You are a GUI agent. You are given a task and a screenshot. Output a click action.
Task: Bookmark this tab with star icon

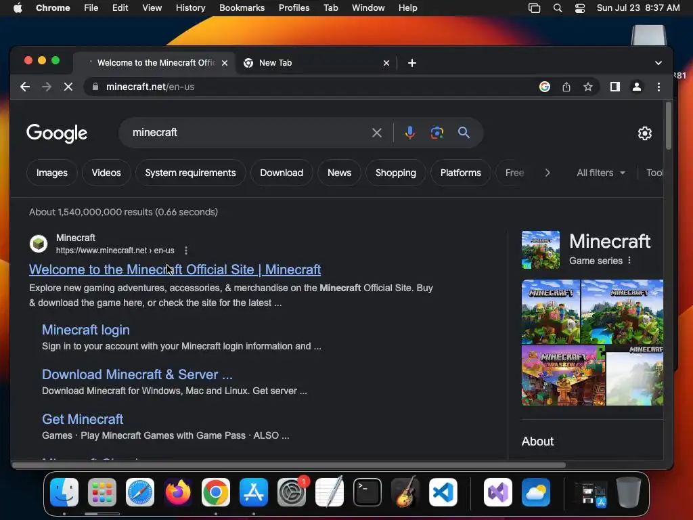(x=588, y=87)
